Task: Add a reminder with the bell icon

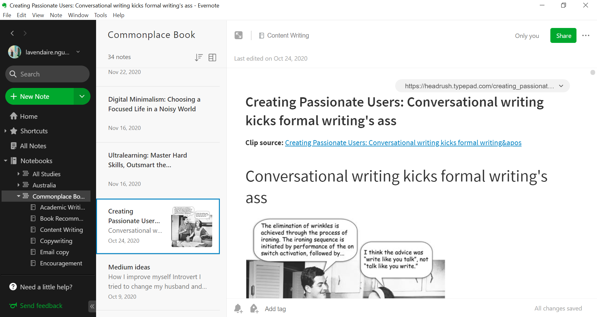Action: pyautogui.click(x=238, y=309)
